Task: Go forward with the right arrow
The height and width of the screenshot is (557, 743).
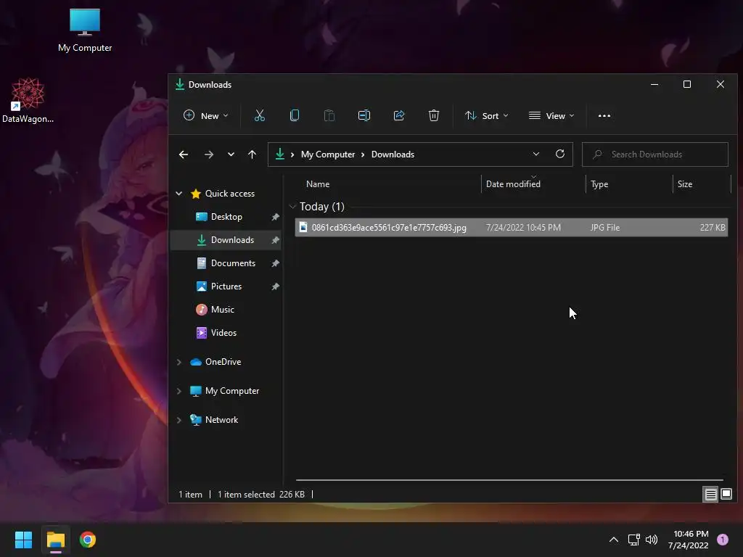Action: click(208, 154)
